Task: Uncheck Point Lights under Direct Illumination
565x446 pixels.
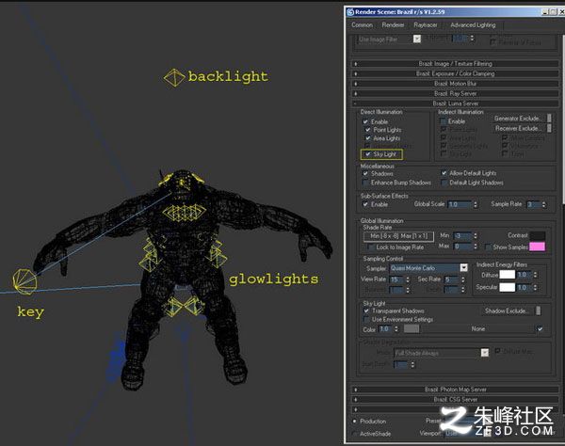Action: point(368,130)
